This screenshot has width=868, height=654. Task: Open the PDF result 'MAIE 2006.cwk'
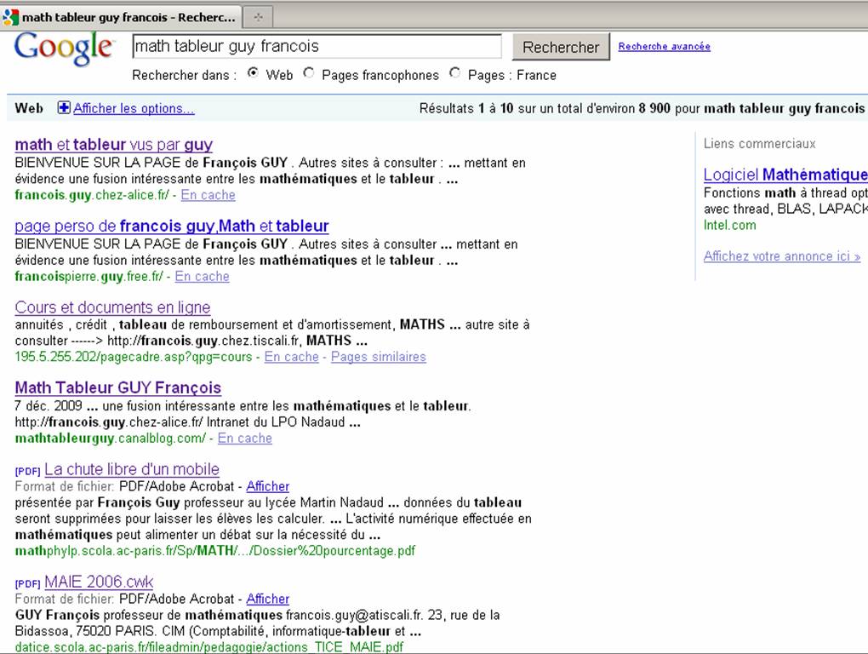pyautogui.click(x=99, y=582)
